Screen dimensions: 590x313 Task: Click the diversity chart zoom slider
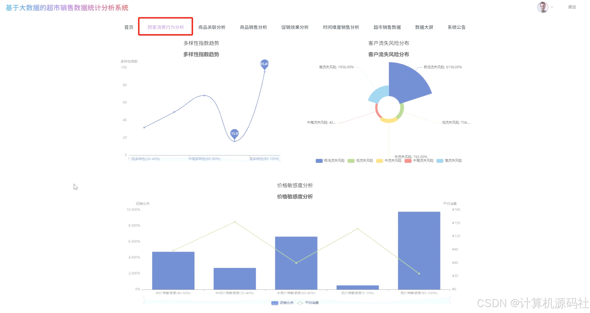point(205,159)
